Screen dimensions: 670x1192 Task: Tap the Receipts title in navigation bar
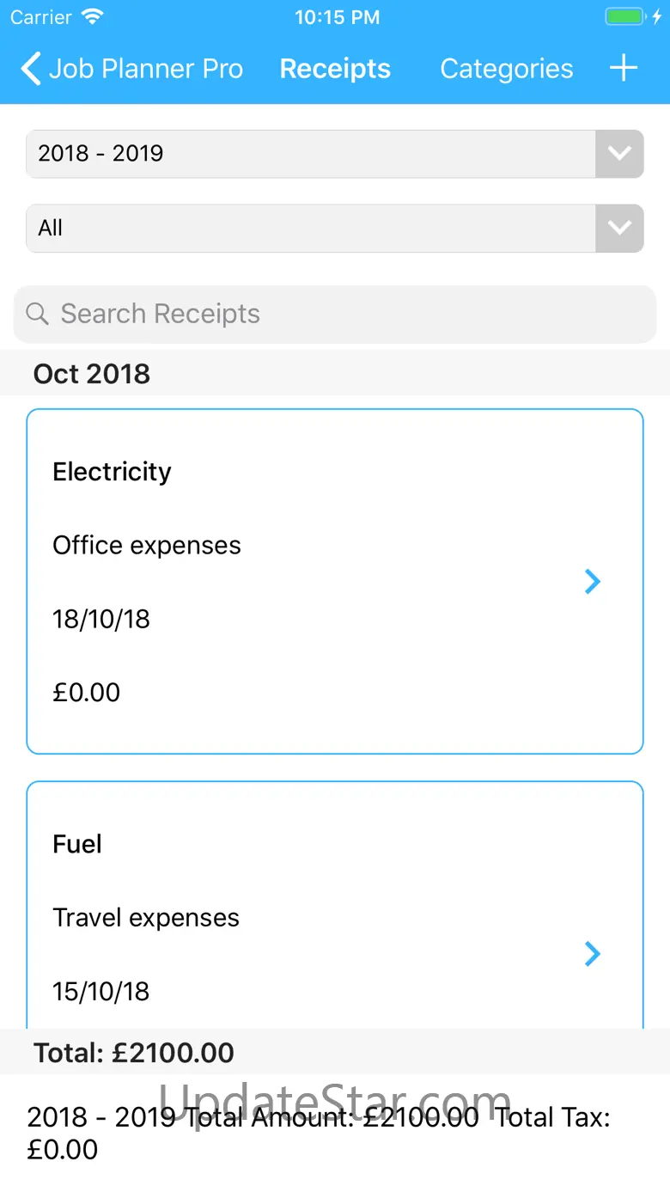[335, 69]
